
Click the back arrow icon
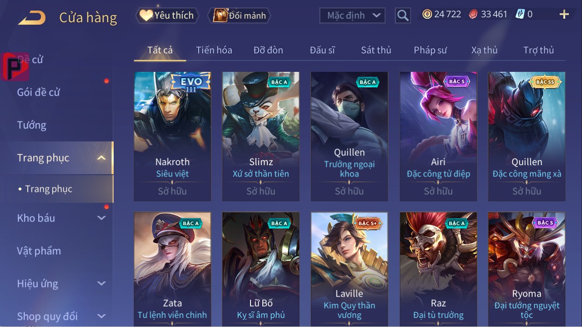[x=32, y=18]
